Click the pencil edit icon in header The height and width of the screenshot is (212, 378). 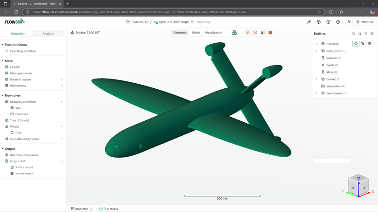coord(309,22)
